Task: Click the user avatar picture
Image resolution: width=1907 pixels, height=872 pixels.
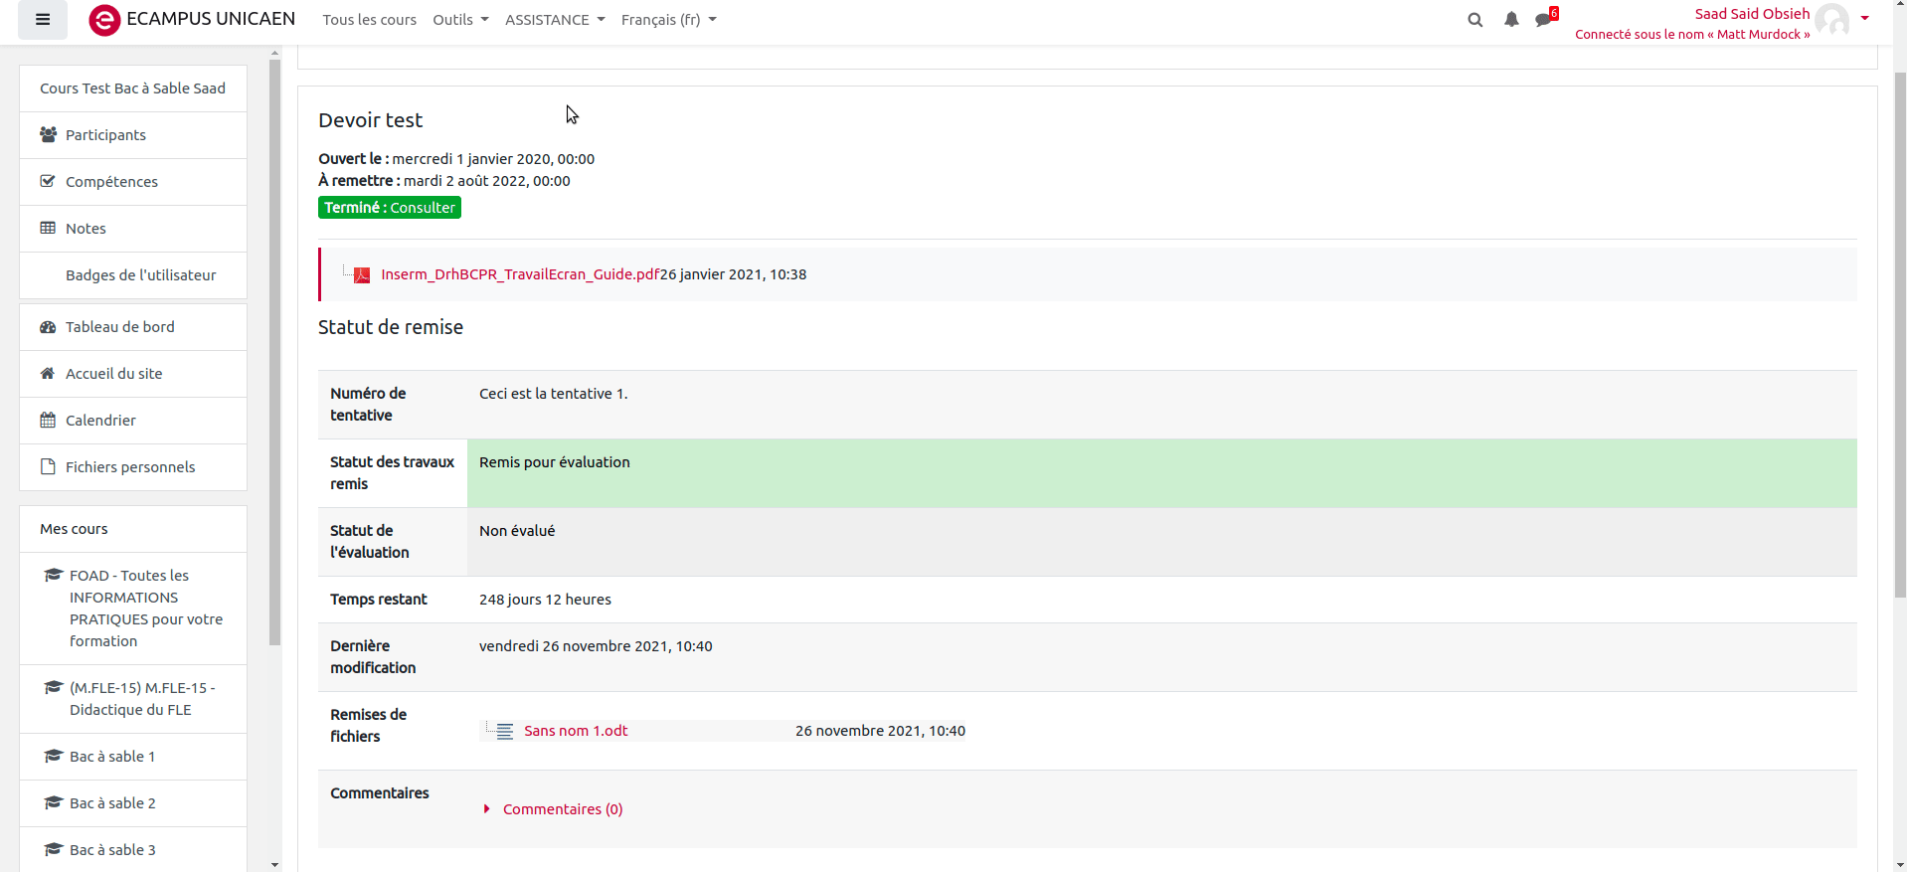Action: pos(1831,20)
